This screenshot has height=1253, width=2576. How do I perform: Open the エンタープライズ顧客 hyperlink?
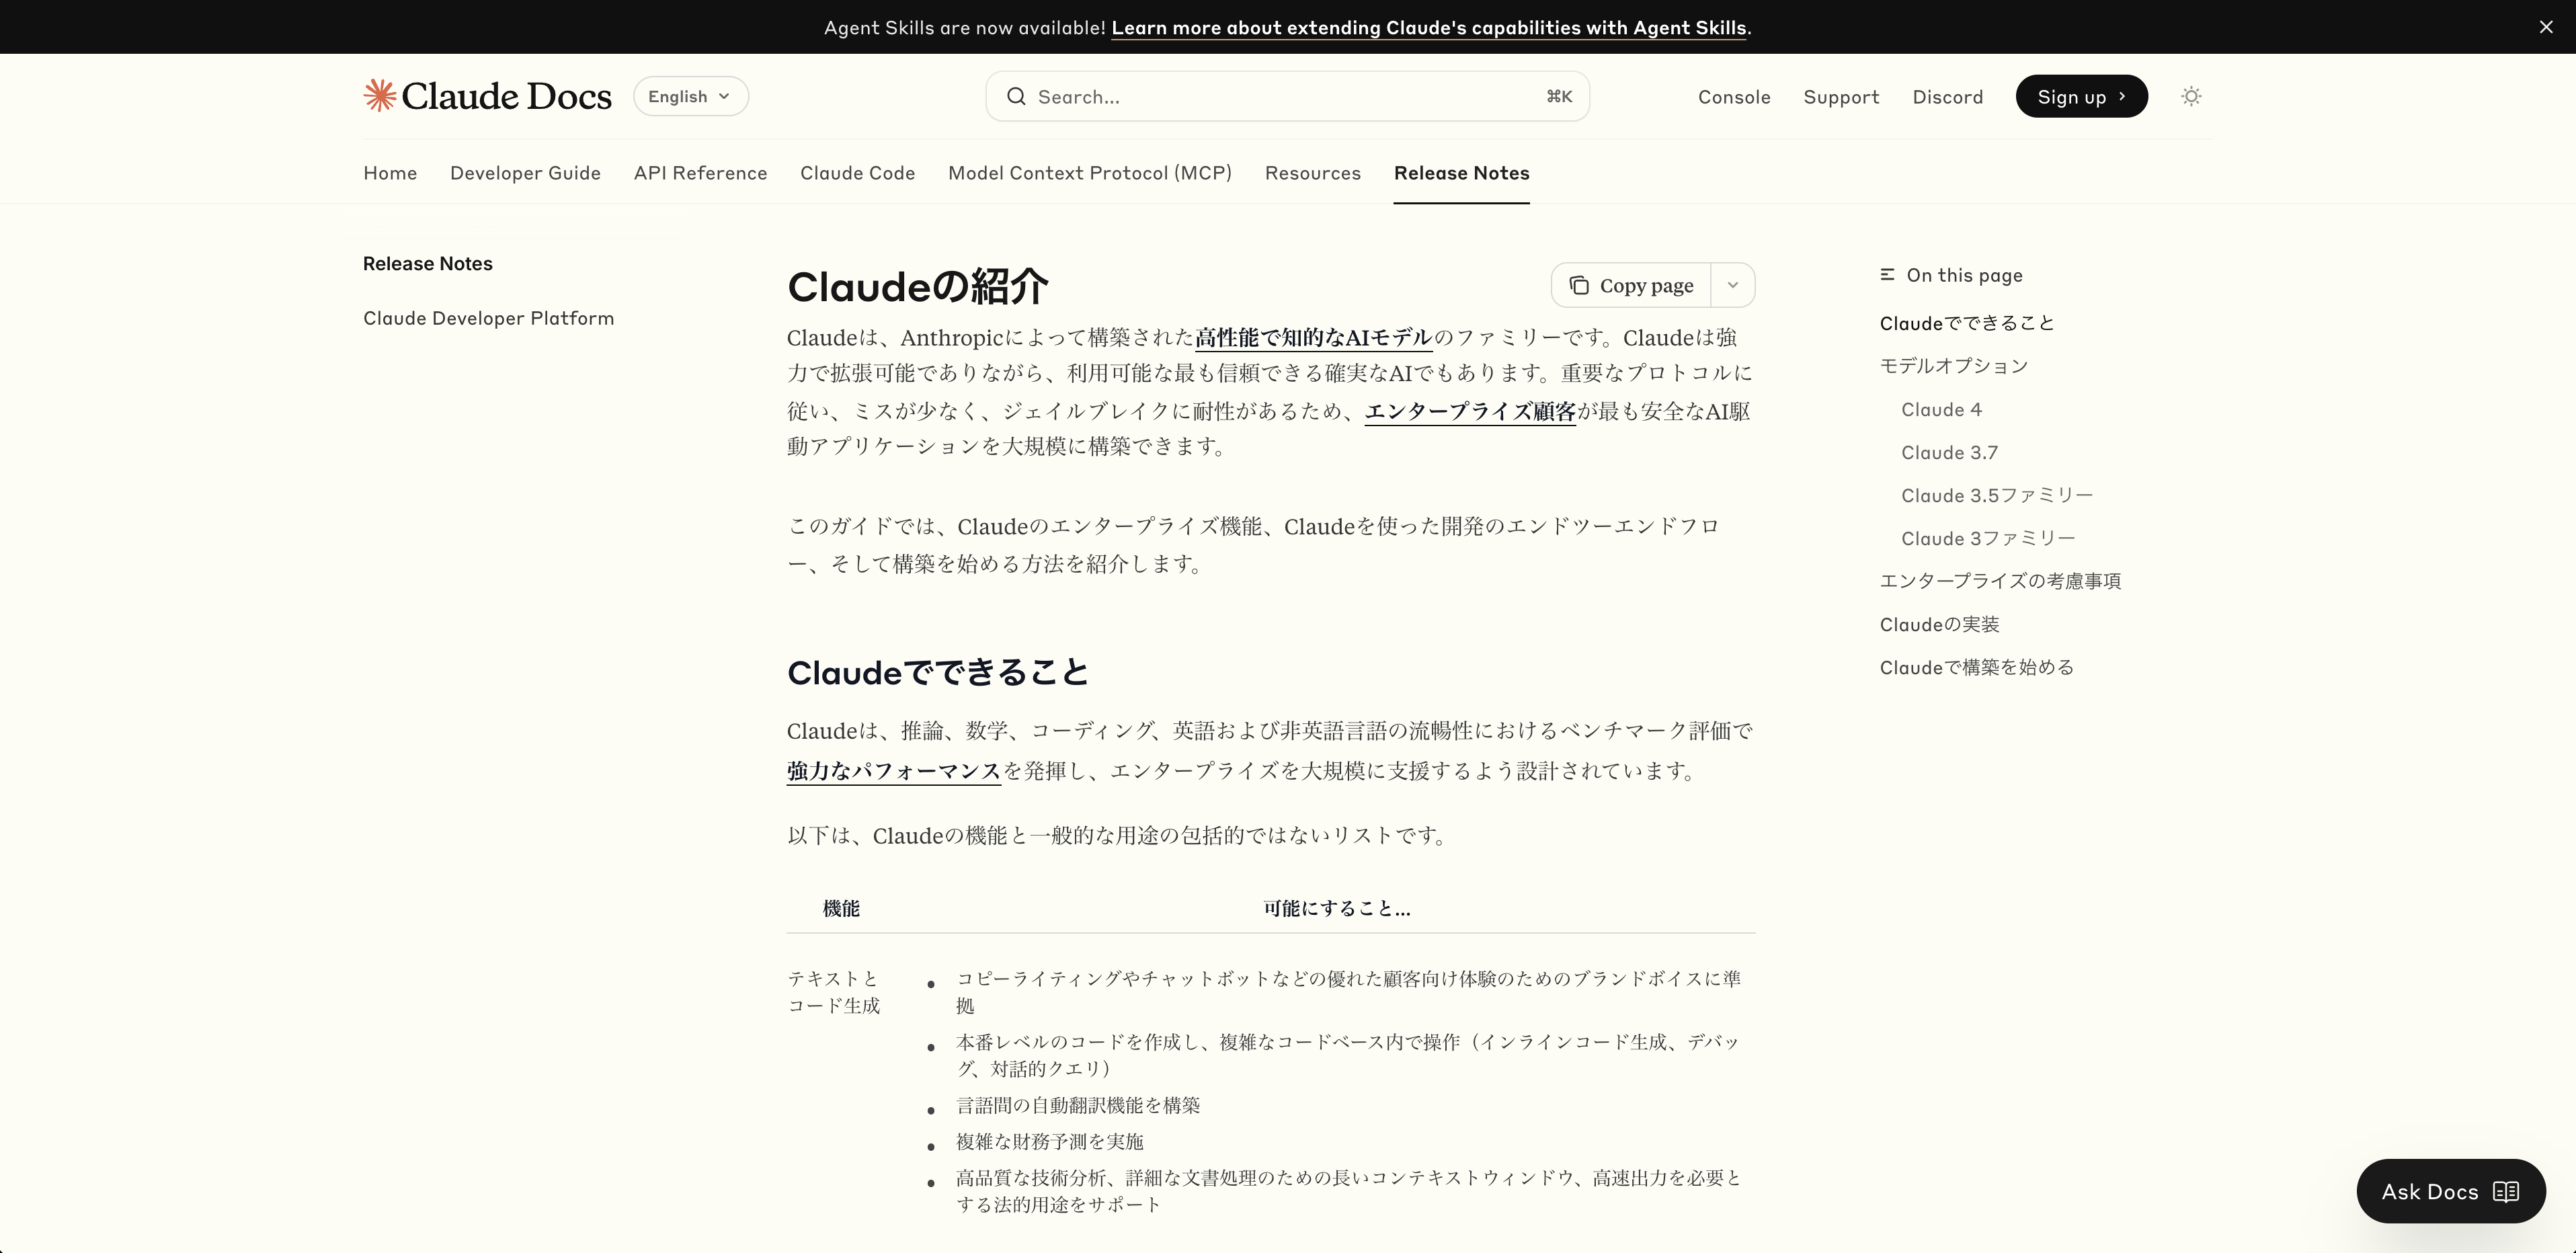[1469, 411]
